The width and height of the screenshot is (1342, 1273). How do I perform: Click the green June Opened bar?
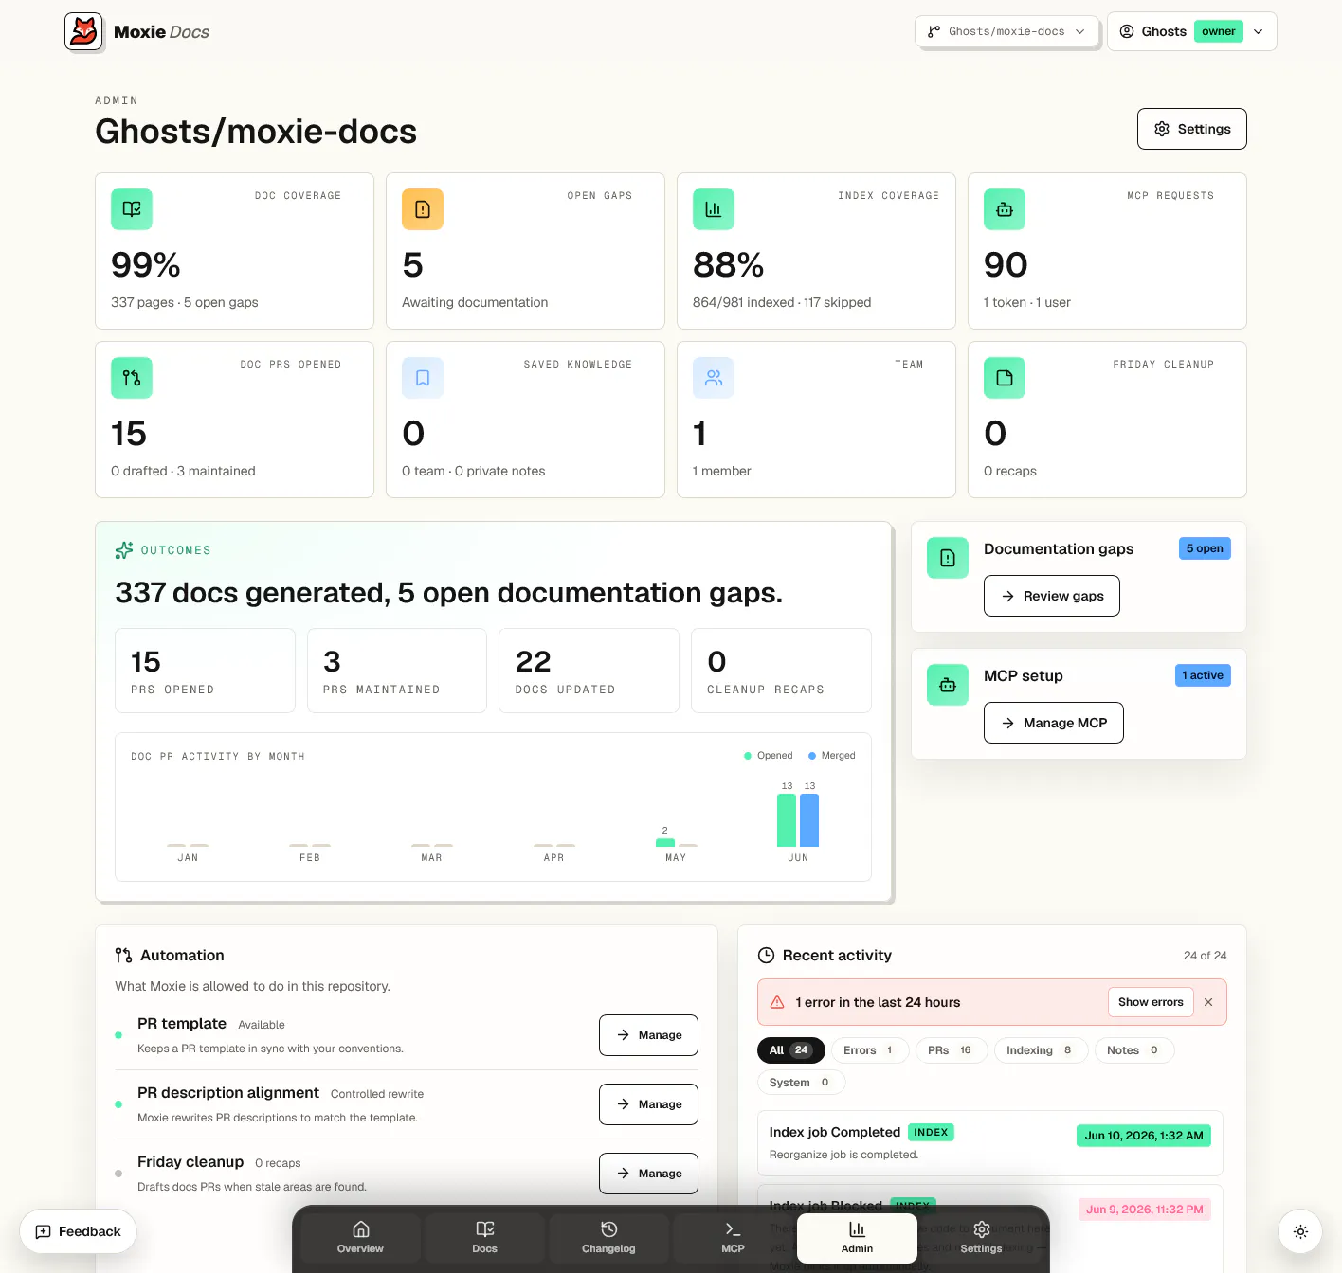click(787, 820)
